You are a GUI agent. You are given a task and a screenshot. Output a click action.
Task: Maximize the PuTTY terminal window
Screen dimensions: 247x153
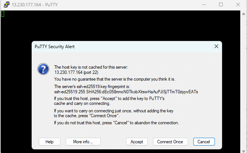tap(221, 4)
